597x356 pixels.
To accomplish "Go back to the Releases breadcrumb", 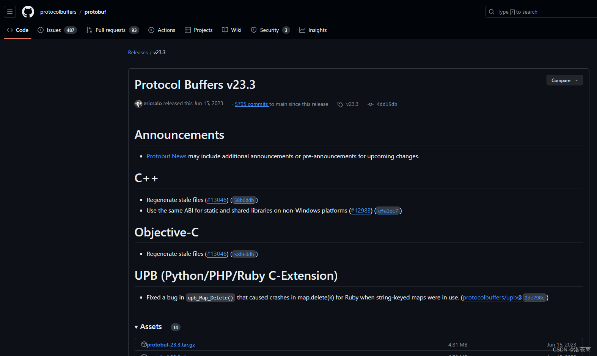I will pos(138,52).
